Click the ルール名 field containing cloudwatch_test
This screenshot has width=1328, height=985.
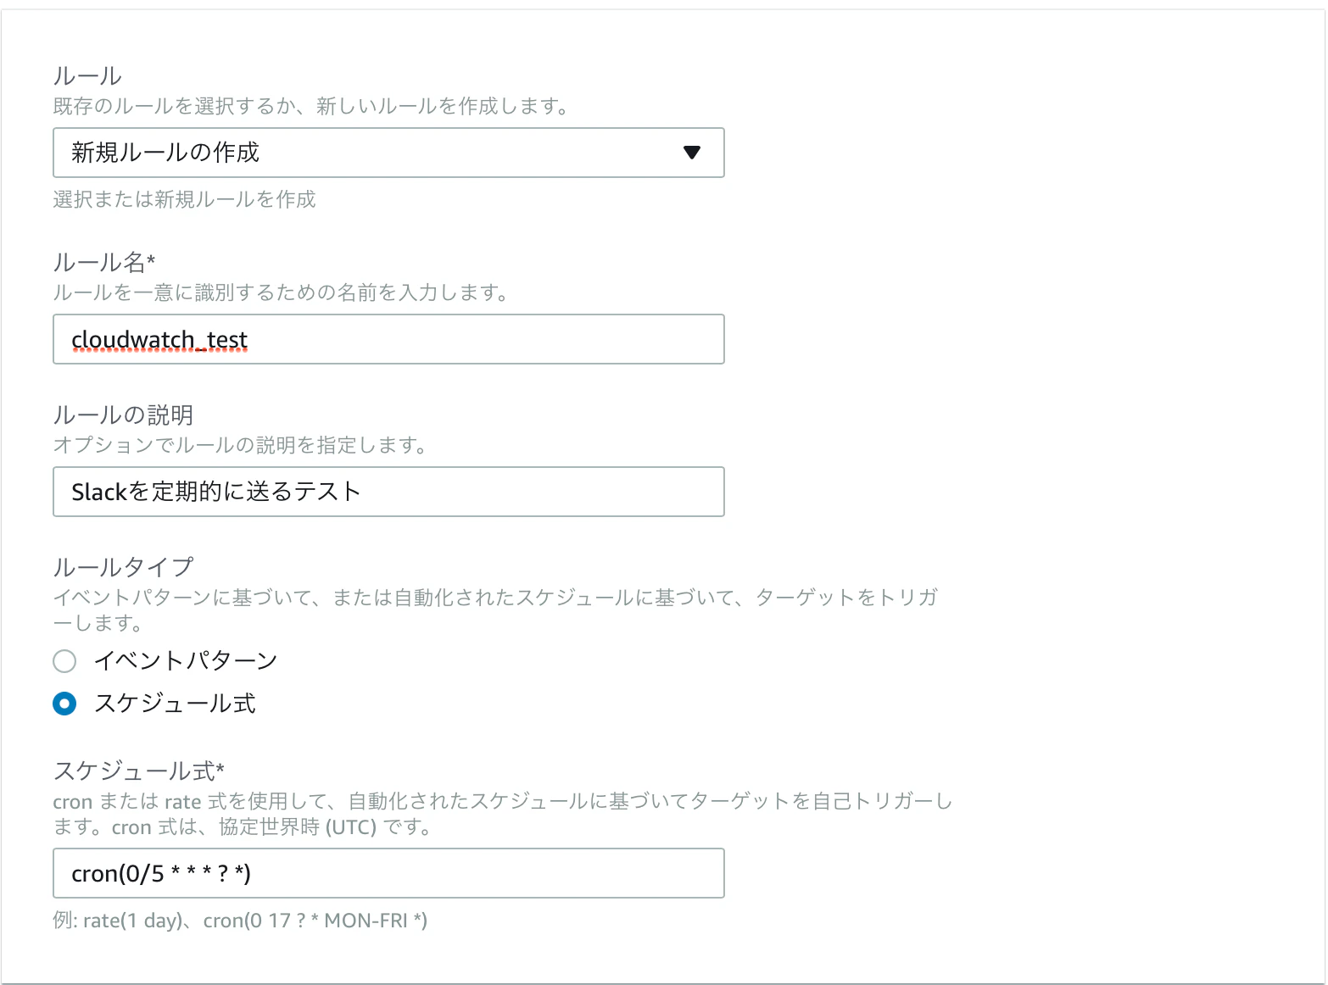pos(388,339)
